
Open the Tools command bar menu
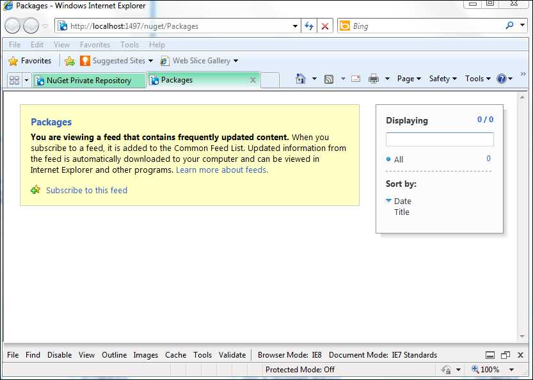[477, 79]
